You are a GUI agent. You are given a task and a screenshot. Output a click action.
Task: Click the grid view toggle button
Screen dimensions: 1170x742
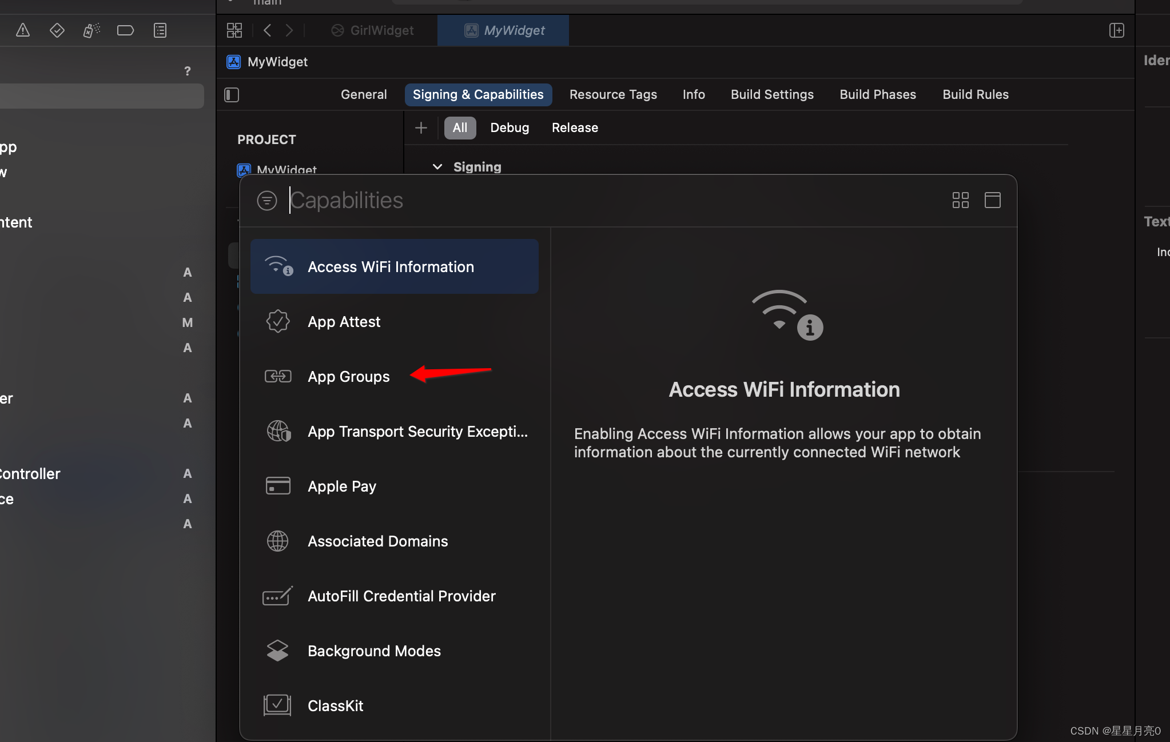tap(960, 200)
